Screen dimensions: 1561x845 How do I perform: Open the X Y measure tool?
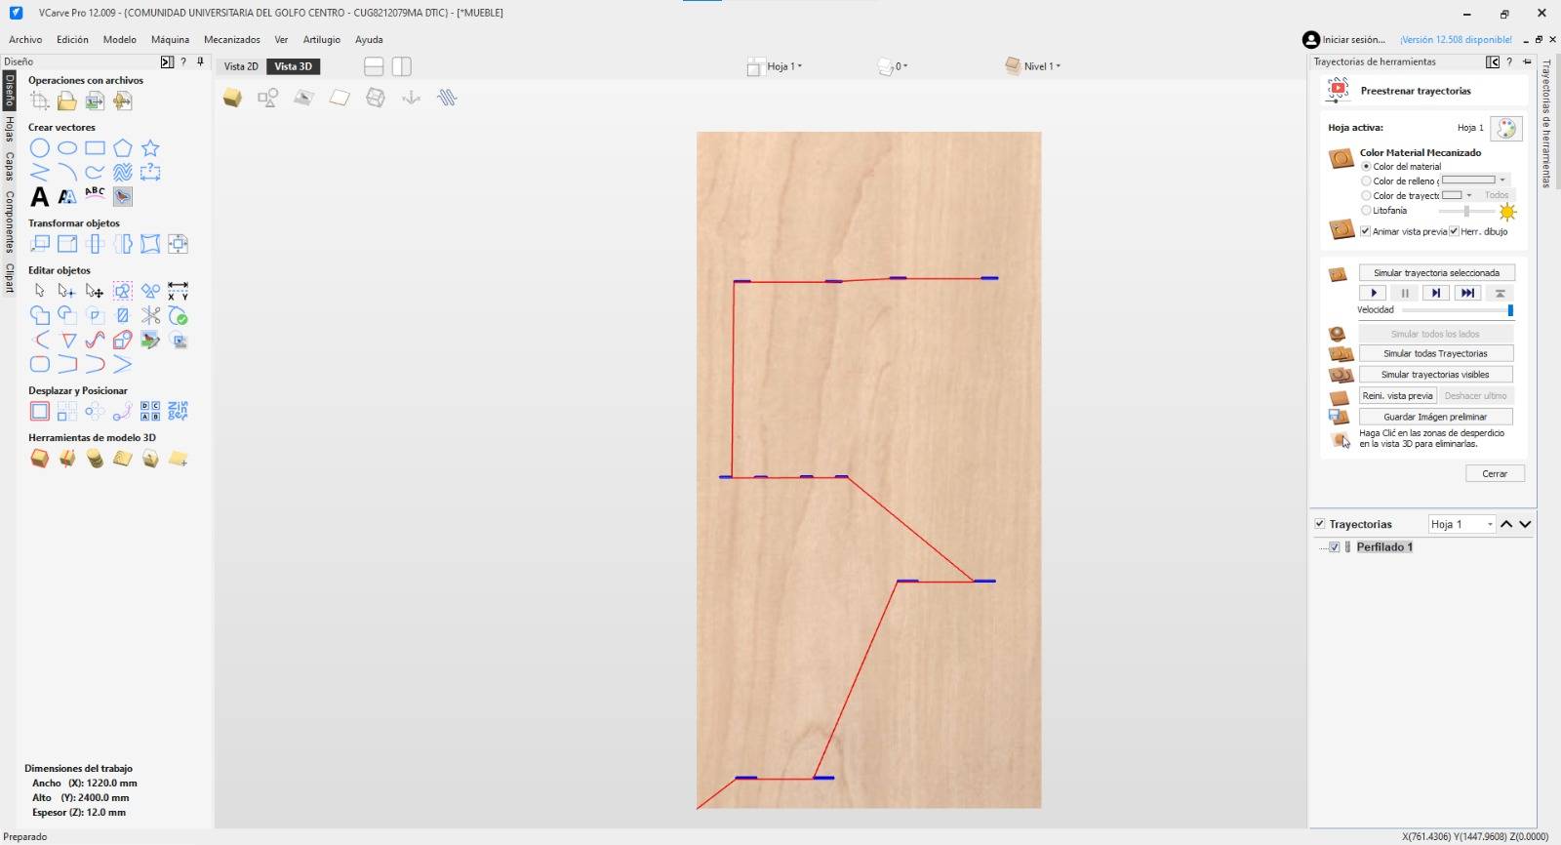178,291
